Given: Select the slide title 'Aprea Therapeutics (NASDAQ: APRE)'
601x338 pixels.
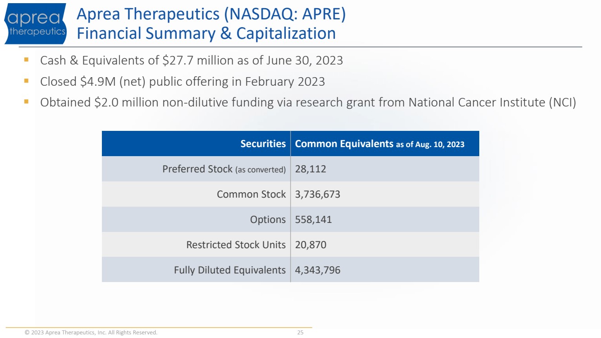Looking at the screenshot, I should coord(211,14).
